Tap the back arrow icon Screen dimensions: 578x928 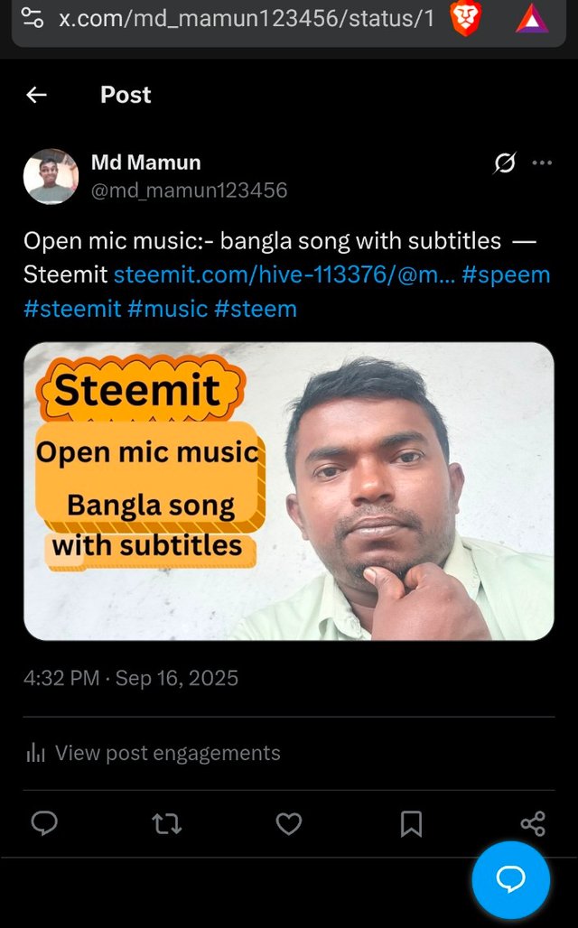tap(36, 95)
